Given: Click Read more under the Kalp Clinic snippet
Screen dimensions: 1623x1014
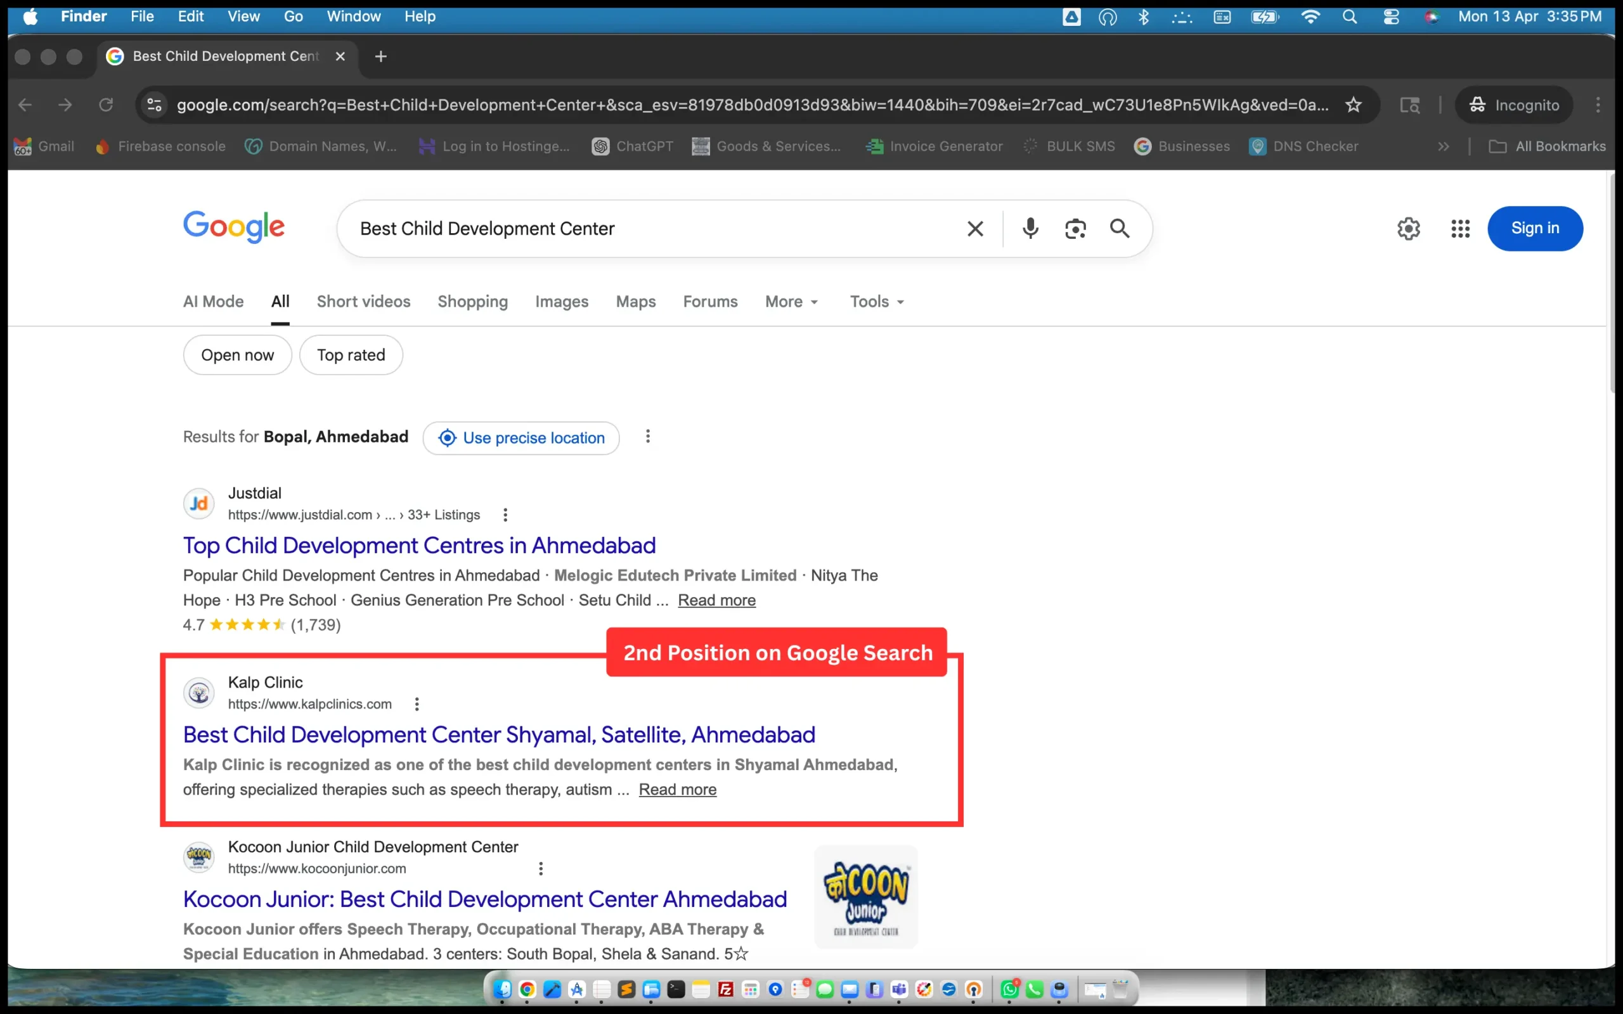Looking at the screenshot, I should [x=677, y=790].
